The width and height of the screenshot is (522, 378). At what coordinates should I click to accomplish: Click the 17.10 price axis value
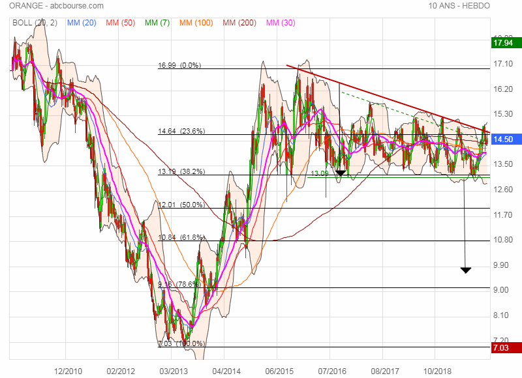(x=503, y=64)
